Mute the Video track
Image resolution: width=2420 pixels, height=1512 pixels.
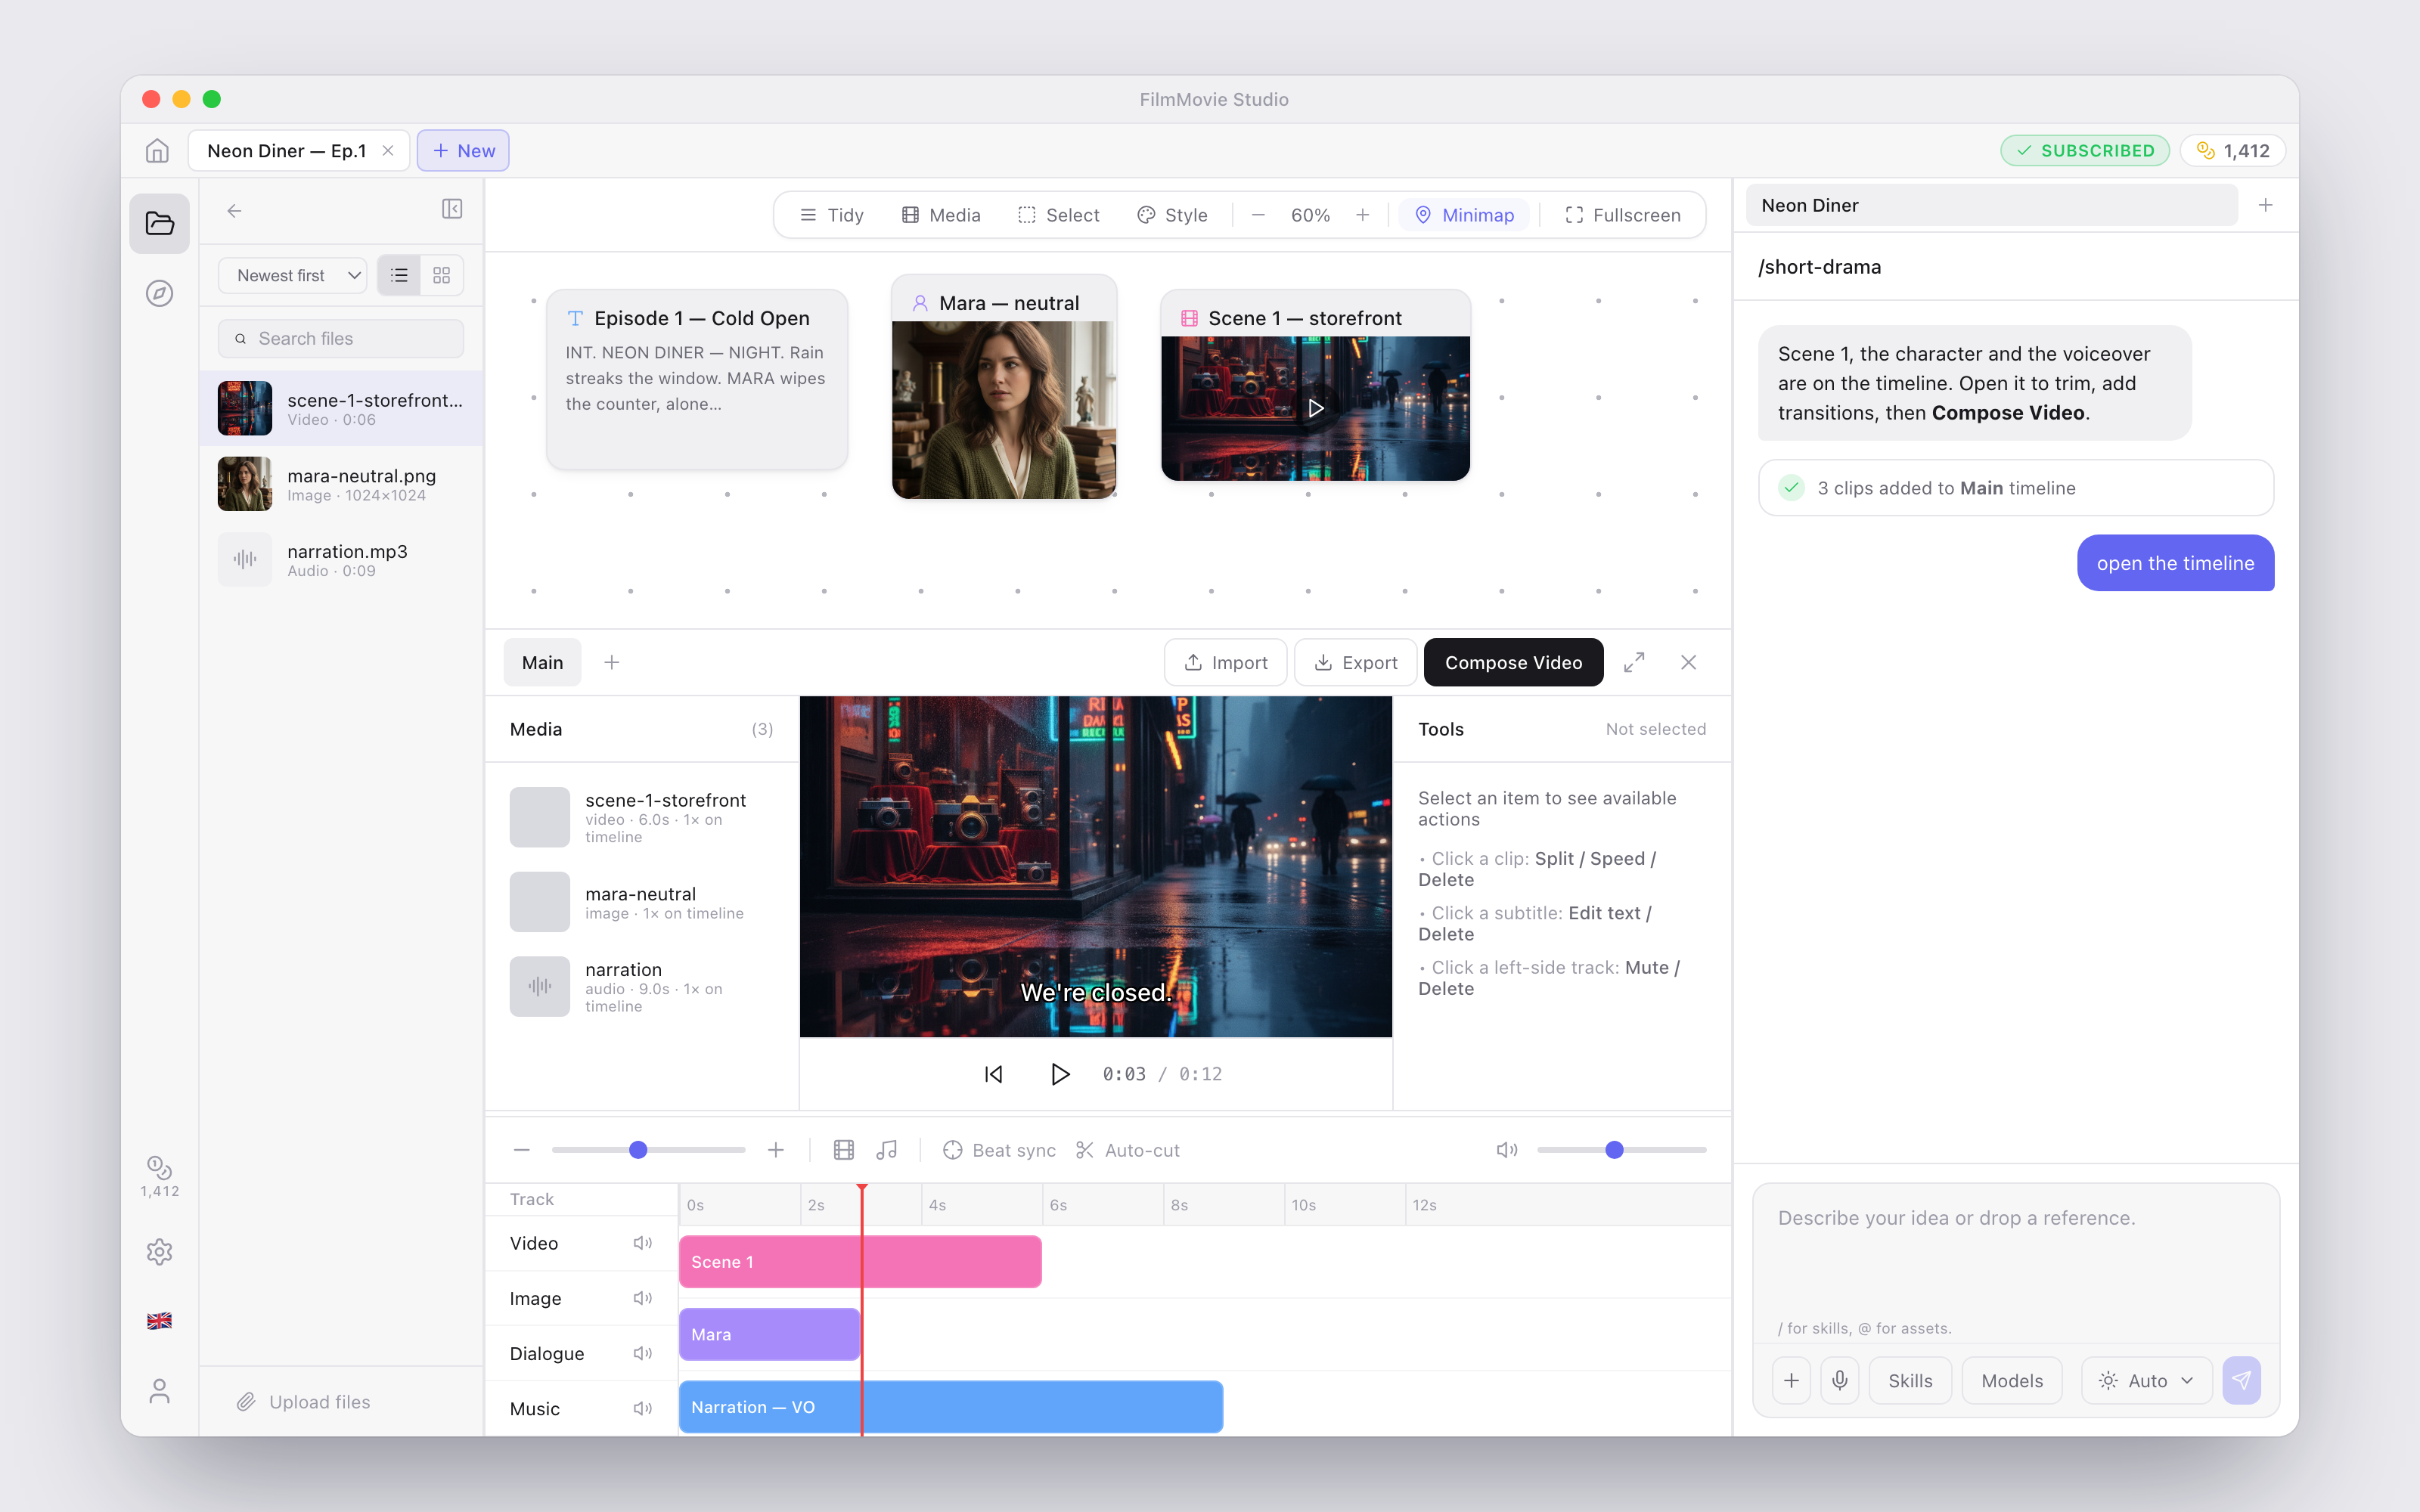(x=643, y=1243)
